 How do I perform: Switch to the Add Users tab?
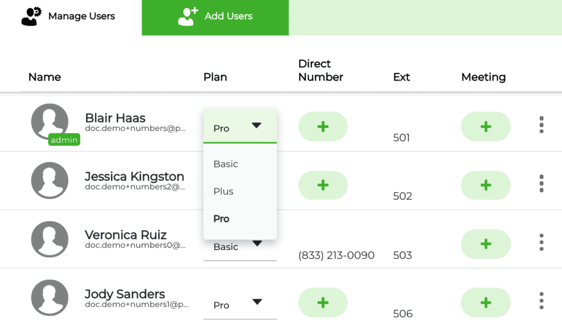(x=215, y=17)
